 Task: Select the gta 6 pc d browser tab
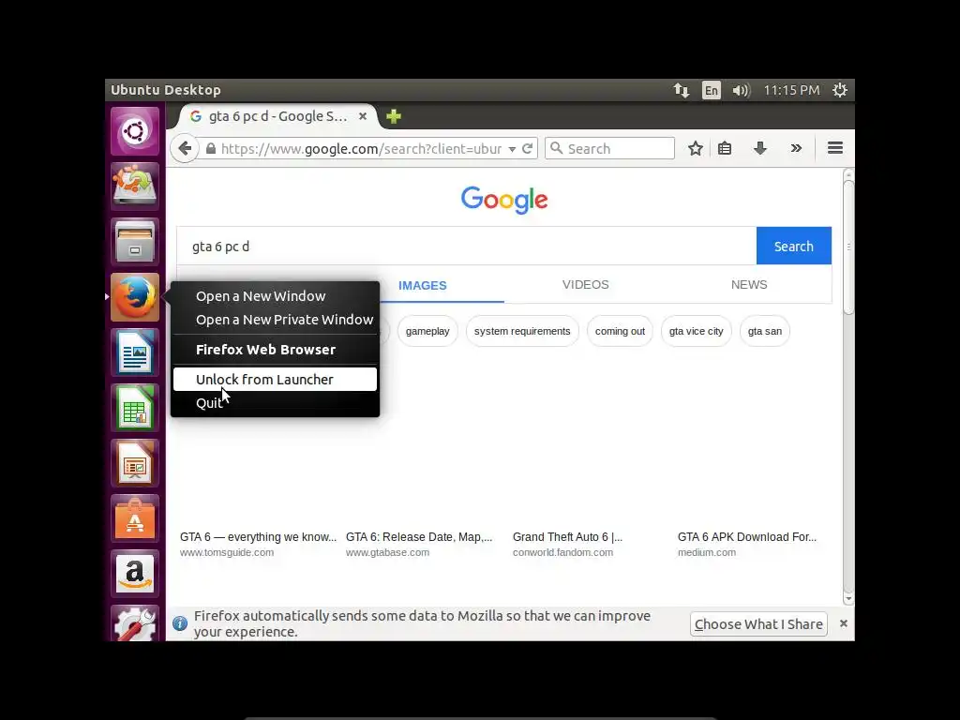click(277, 116)
